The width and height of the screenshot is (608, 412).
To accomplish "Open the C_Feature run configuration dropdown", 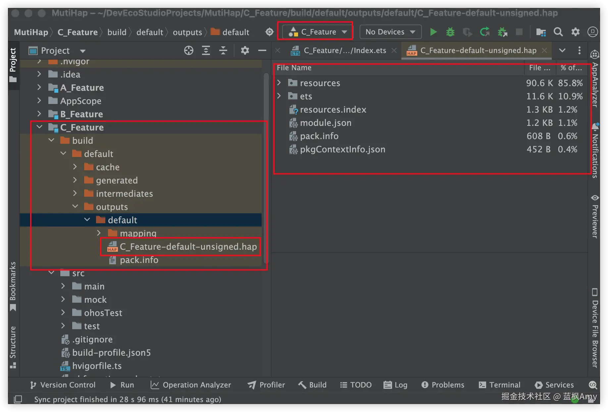I will point(318,32).
